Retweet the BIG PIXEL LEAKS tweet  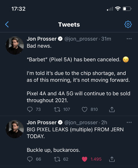[x=57, y=159]
